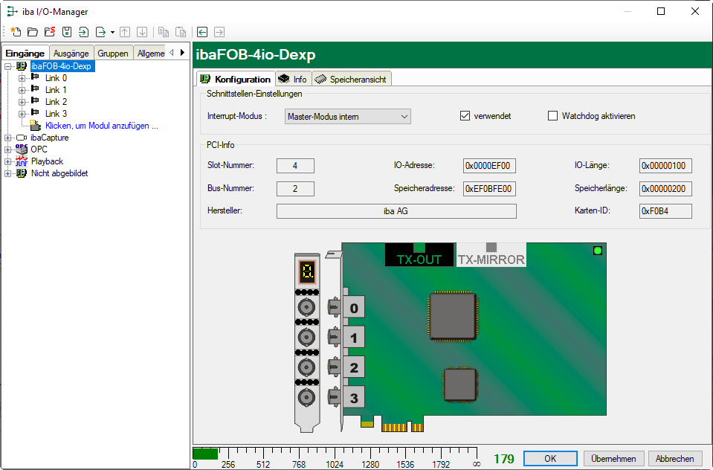Open the Speicheransicht tab
This screenshot has height=470, width=713.
tap(351, 80)
